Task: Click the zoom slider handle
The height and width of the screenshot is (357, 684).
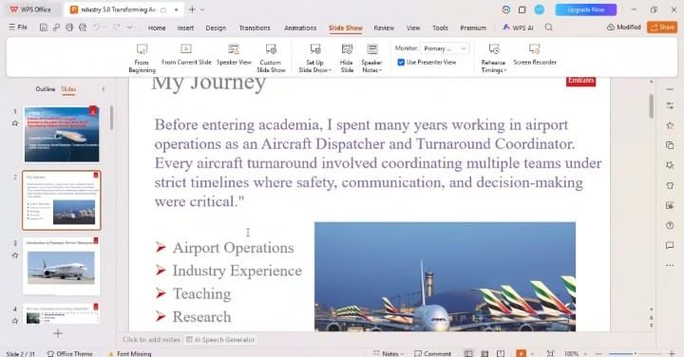Action: (x=636, y=353)
